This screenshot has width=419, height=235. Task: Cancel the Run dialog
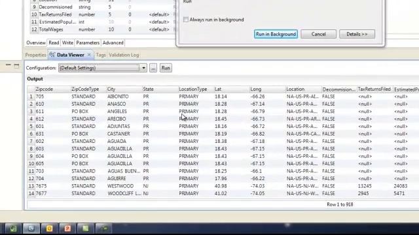click(319, 34)
